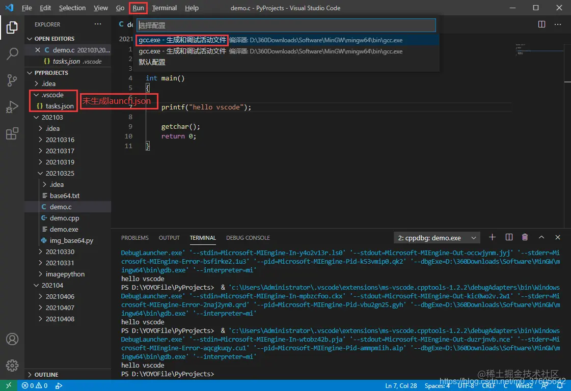
Task: Change file encoding UTF-8 in status bar
Action: pos(466,385)
